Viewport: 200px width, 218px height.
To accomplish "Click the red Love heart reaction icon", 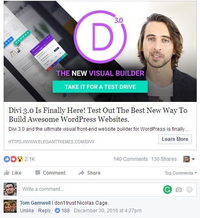I will point(13,159).
